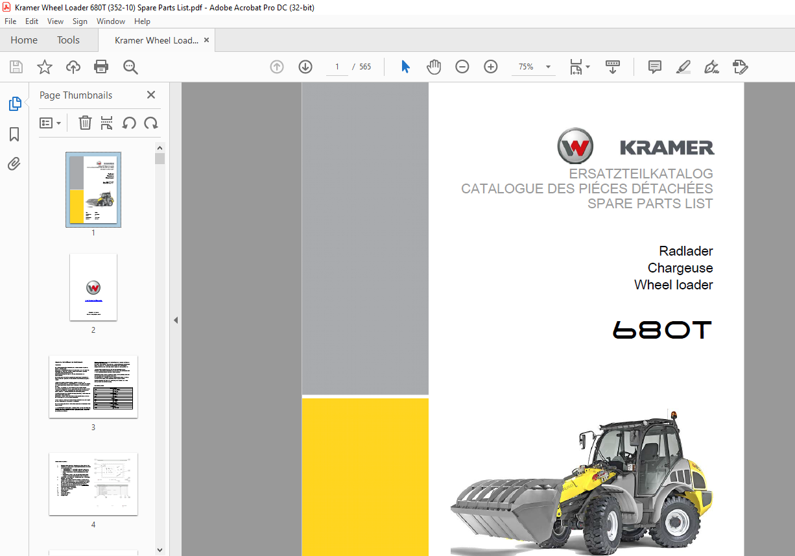Click the thumbnail panel page-break (insert pages) icon
The width and height of the screenshot is (795, 556).
[x=107, y=123]
